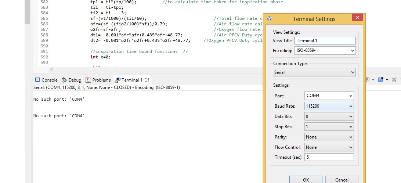Click the inspiration time bound functions comment
Screen dimensions: 401x183
pos(139,51)
